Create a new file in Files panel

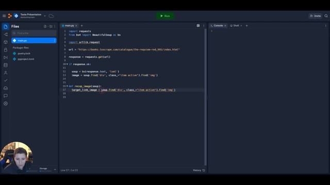45,26
